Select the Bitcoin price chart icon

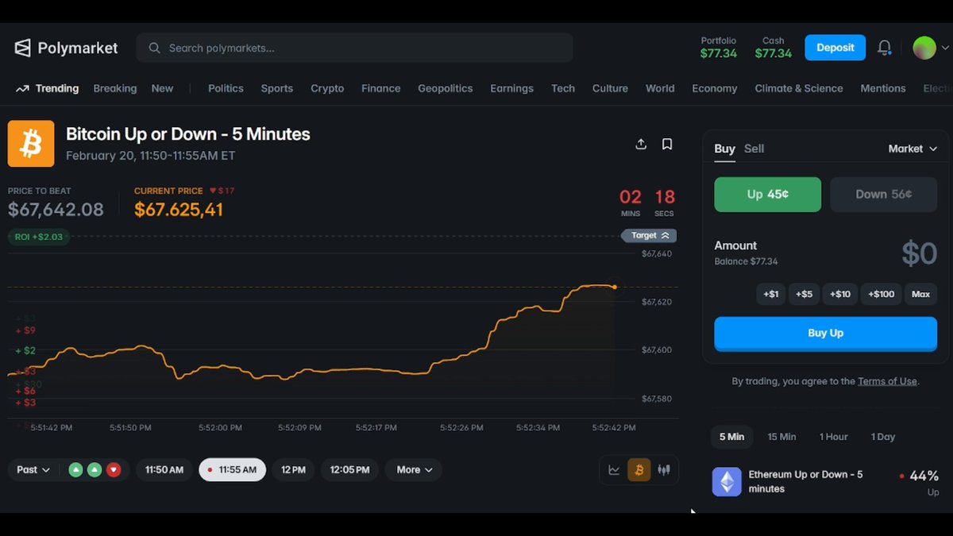pyautogui.click(x=639, y=469)
